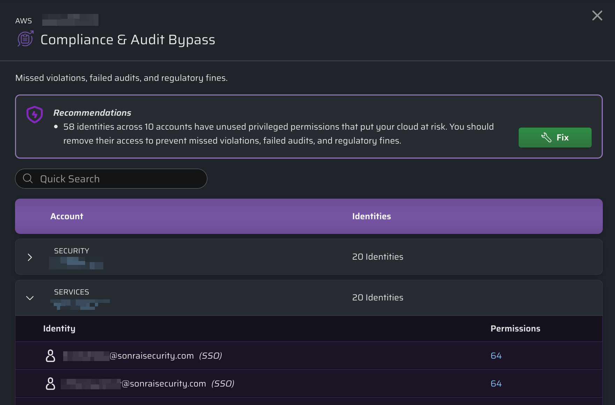The height and width of the screenshot is (405, 615).
Task: Focus the Quick Search input field
Action: point(119,179)
